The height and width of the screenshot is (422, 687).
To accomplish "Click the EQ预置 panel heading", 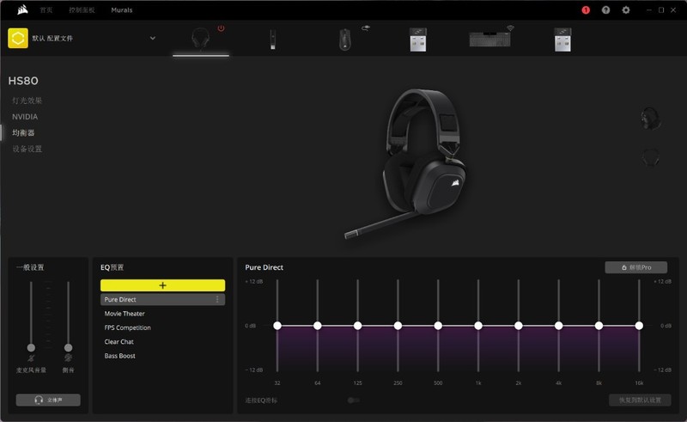I will tap(112, 267).
